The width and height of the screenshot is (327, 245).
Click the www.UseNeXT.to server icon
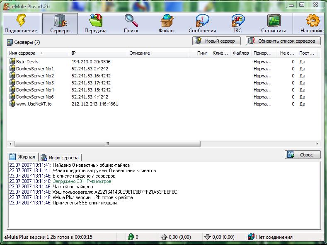pos(12,103)
